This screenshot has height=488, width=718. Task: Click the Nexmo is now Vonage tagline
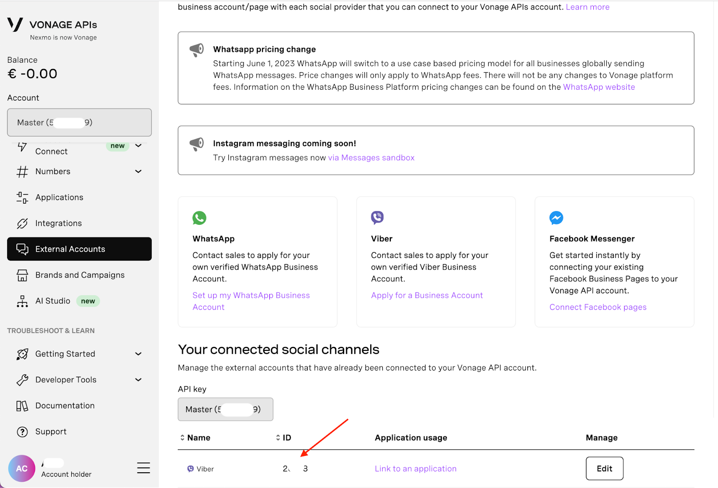pyautogui.click(x=63, y=38)
